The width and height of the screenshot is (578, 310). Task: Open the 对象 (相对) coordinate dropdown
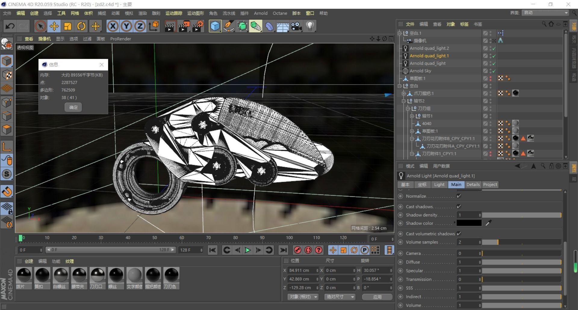click(x=303, y=297)
